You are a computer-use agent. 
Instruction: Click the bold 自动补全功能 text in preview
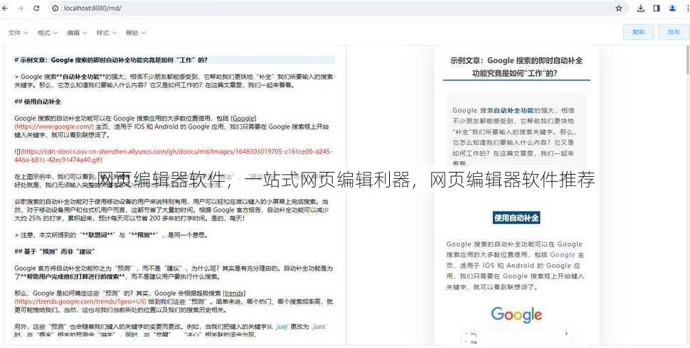point(514,110)
